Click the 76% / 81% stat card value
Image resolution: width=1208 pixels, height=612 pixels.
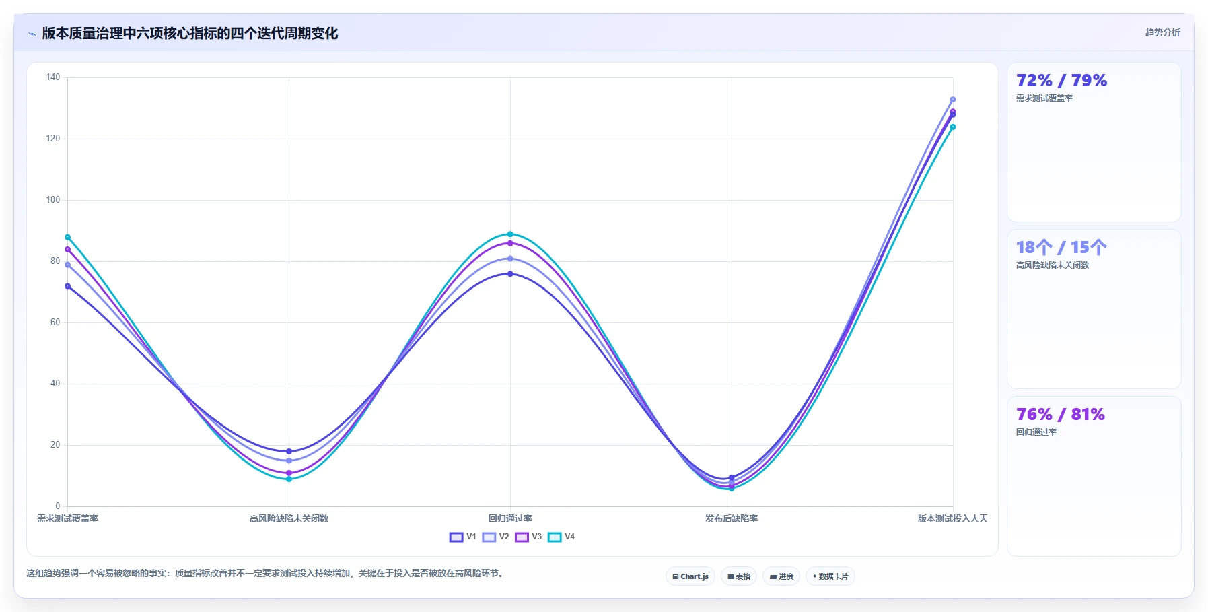1061,414
